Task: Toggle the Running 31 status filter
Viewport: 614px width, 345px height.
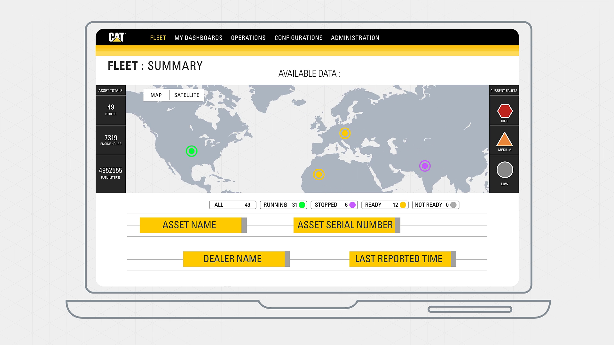Action: [283, 205]
